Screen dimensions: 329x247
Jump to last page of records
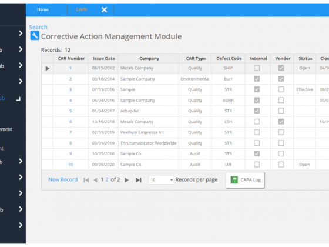click(x=139, y=180)
